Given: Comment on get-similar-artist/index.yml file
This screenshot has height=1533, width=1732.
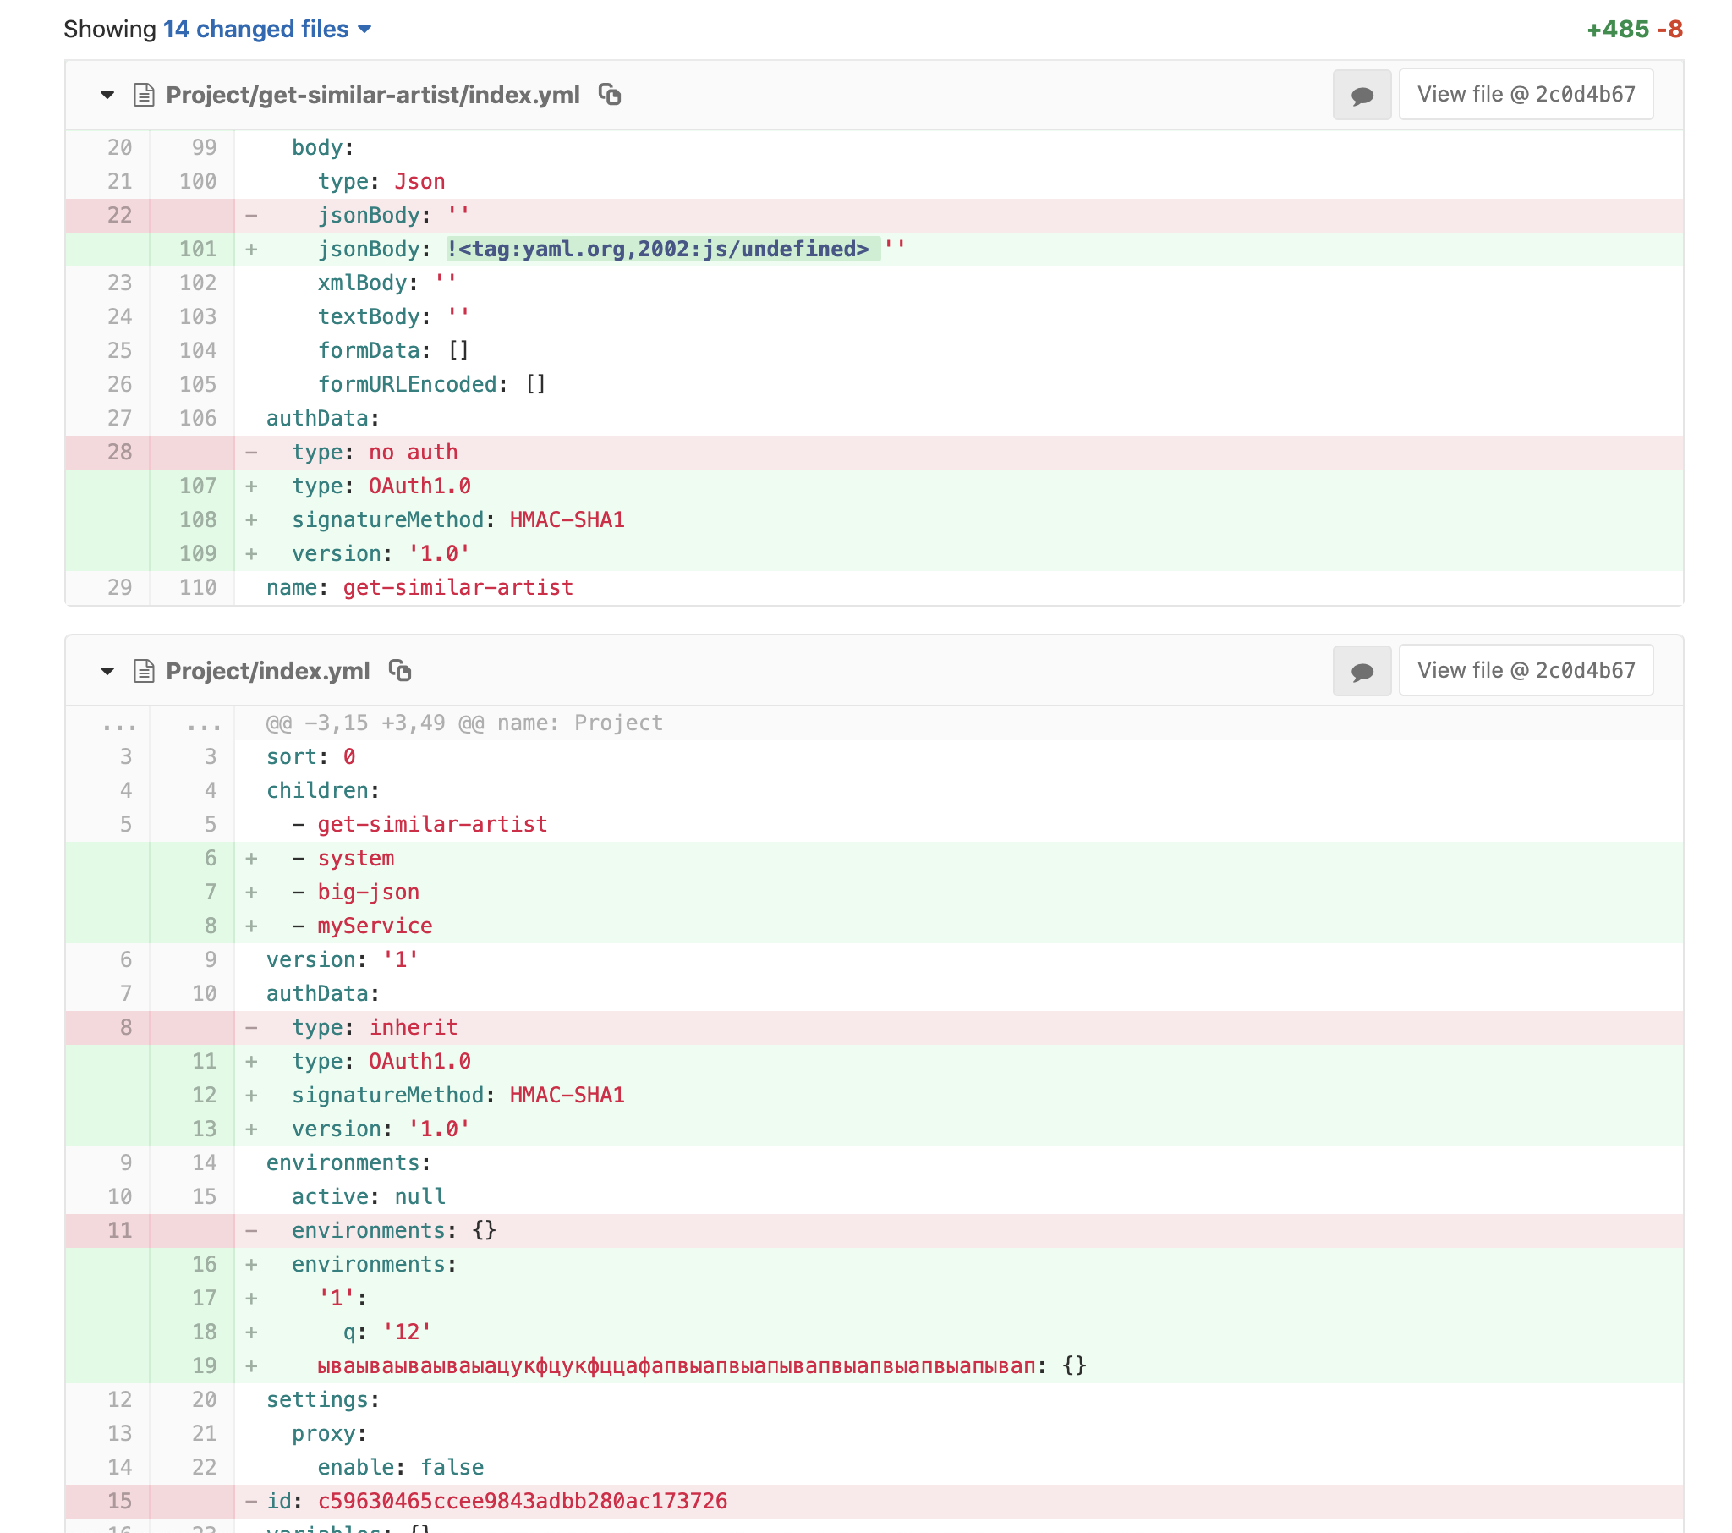Looking at the screenshot, I should (1361, 95).
